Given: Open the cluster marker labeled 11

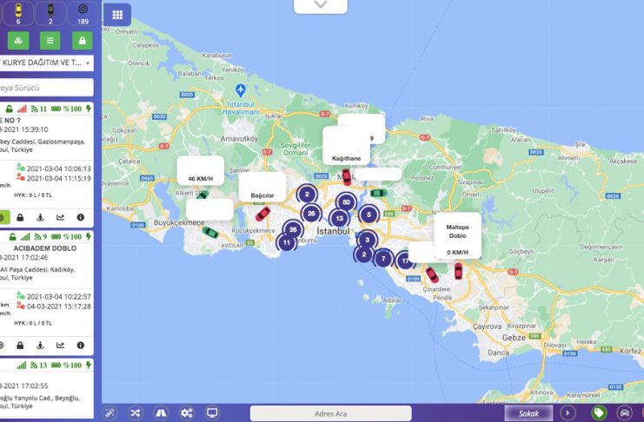Looking at the screenshot, I should coord(286,242).
